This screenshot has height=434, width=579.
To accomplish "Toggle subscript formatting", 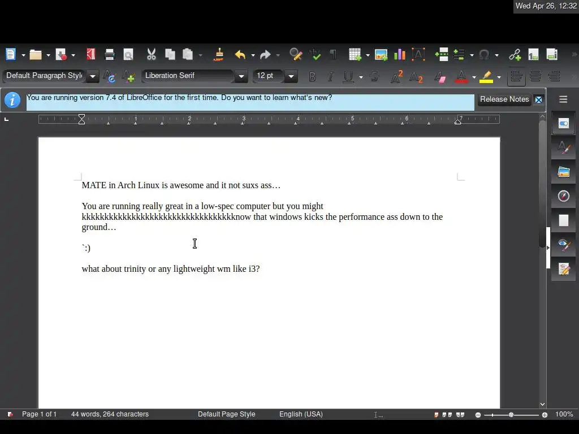I will pyautogui.click(x=416, y=76).
